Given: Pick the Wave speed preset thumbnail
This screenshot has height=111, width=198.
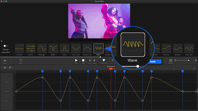Looking at the screenshot, I should tap(98, 48).
